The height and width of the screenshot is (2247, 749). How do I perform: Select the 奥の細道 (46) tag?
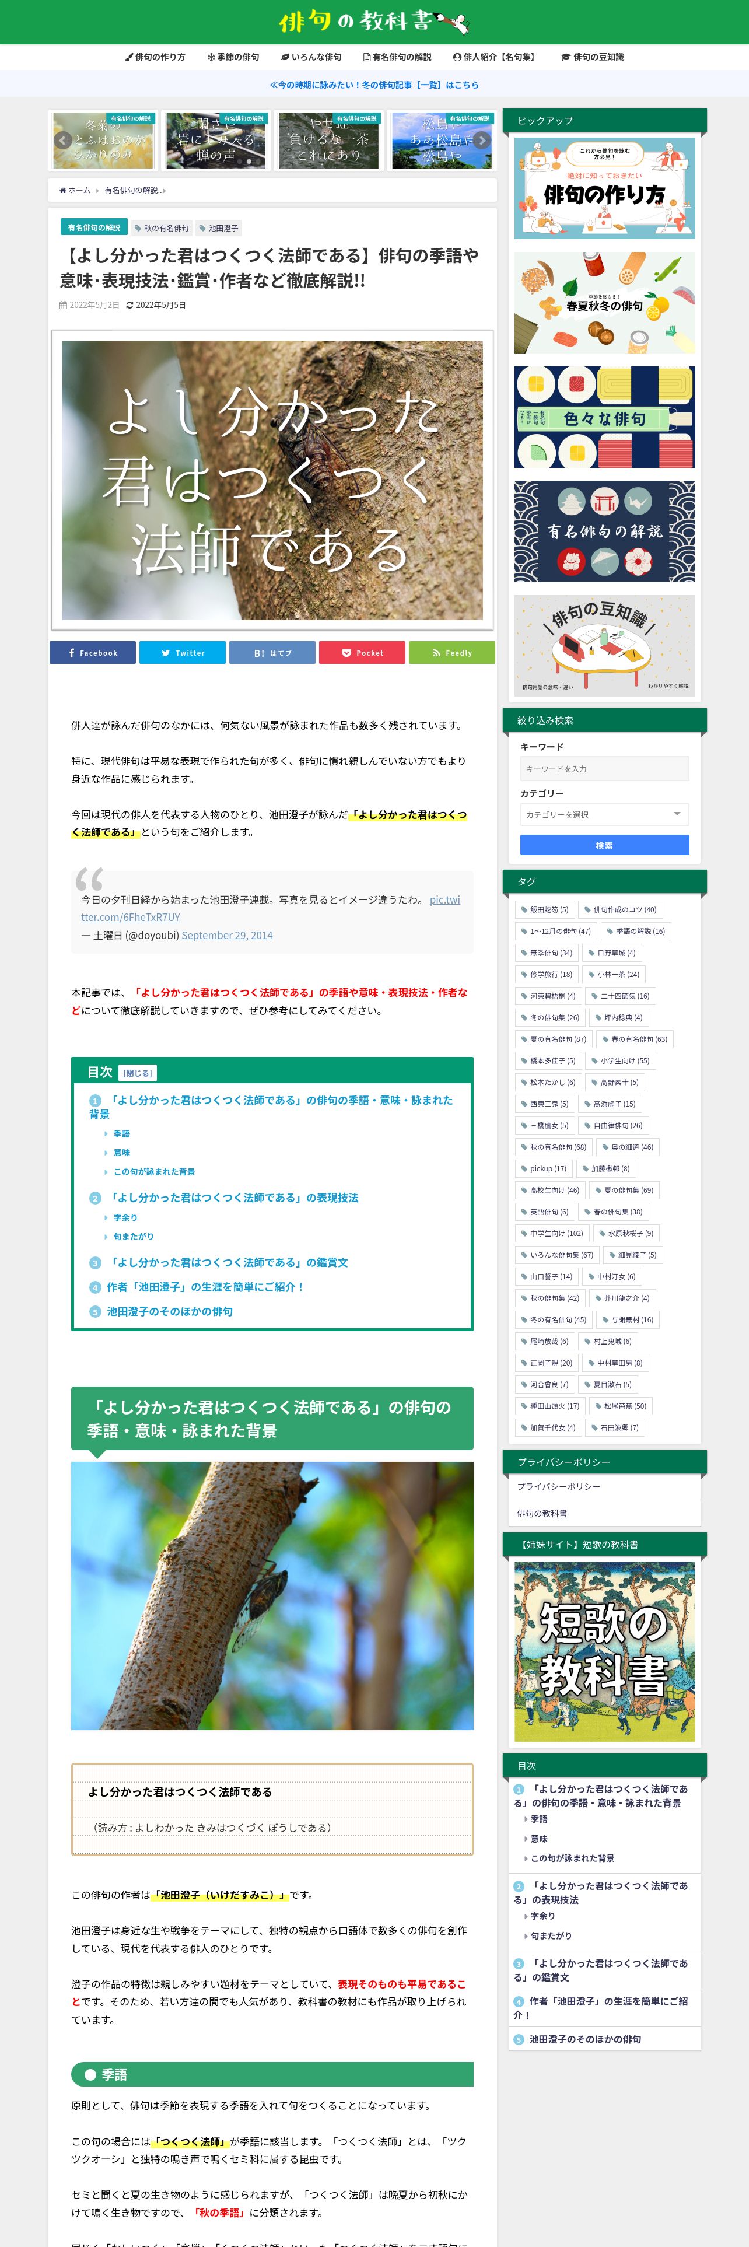[628, 1147]
